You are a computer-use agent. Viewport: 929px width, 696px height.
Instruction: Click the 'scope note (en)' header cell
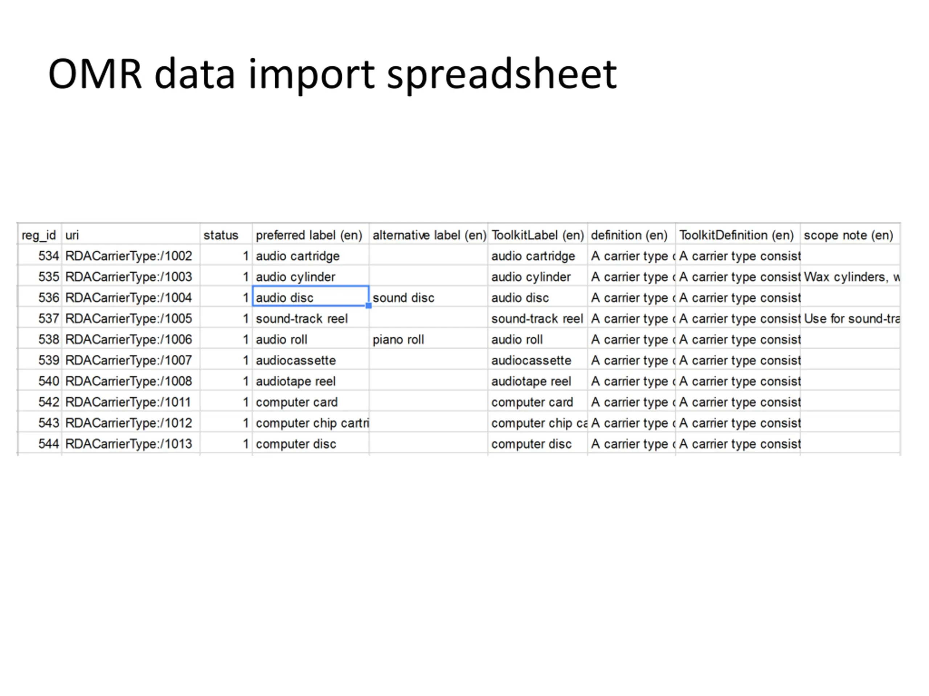tap(850, 235)
